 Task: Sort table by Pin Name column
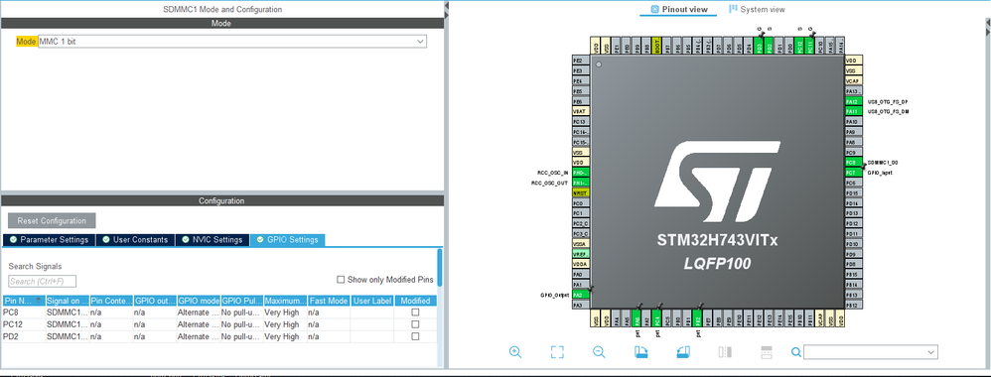coord(24,301)
